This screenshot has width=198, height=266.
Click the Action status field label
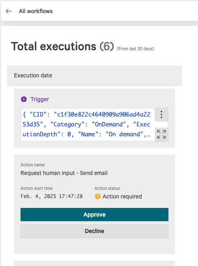[107, 188]
